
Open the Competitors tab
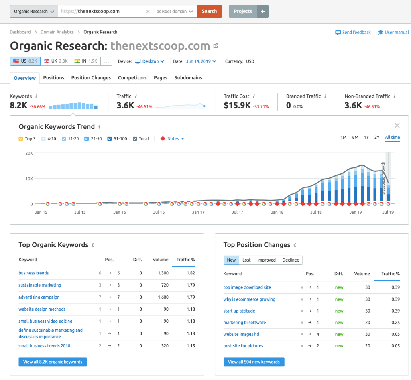click(132, 78)
